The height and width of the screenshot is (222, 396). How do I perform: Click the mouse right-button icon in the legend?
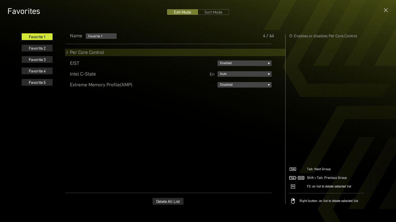[293, 201]
